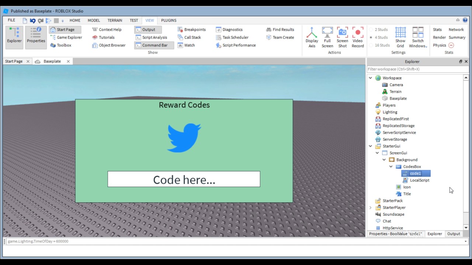Switch to the Properties - BoolValue tab
Image resolution: width=472 pixels, height=265 pixels.
point(395,234)
